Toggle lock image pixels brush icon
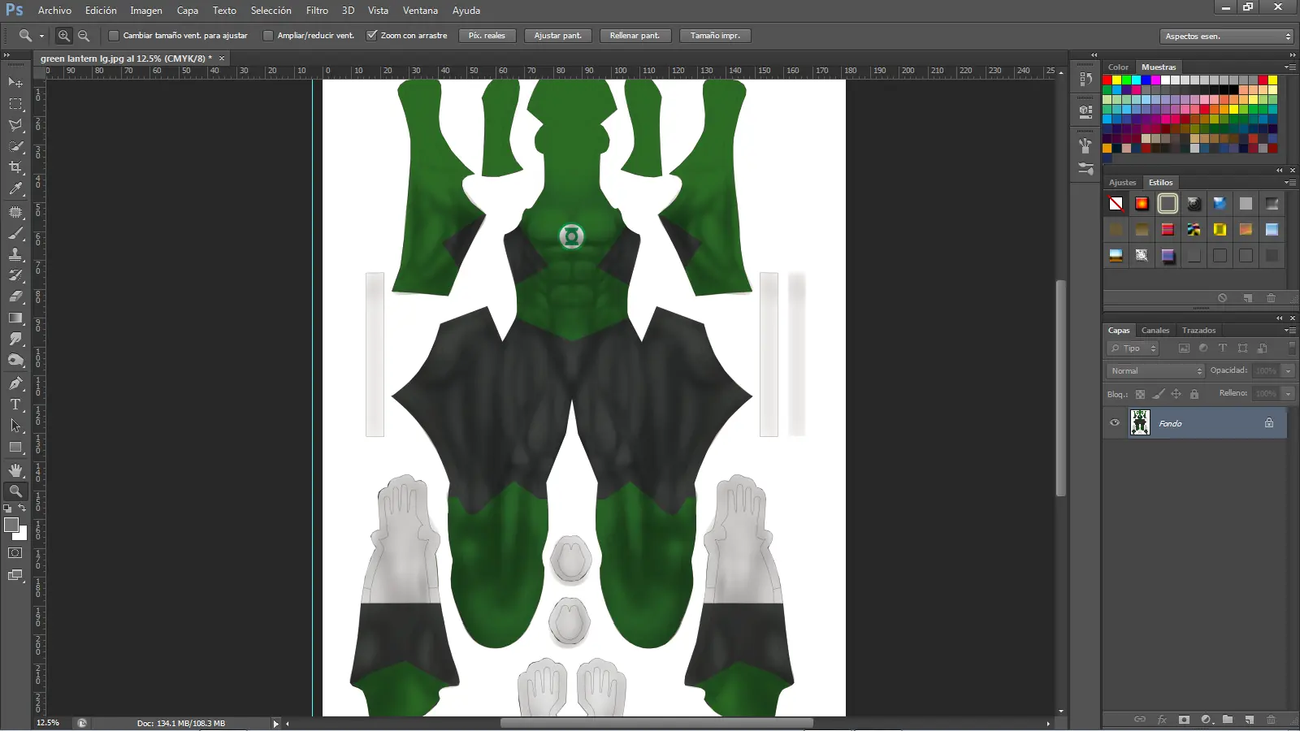 click(x=1159, y=394)
